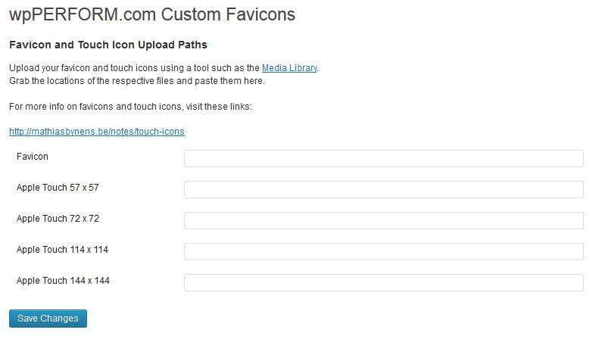Screen dimensions: 602x342
Task: Visit the mathiasbynens.be touch-icons link
Action: (x=97, y=131)
